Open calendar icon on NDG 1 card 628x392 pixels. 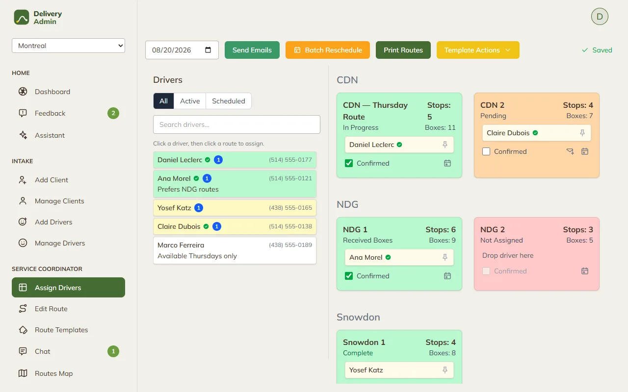click(447, 276)
